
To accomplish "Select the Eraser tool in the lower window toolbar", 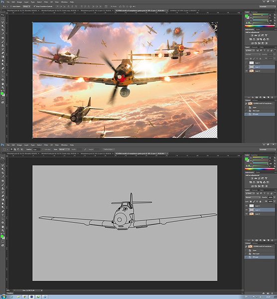I will pyautogui.click(x=2, y=196).
